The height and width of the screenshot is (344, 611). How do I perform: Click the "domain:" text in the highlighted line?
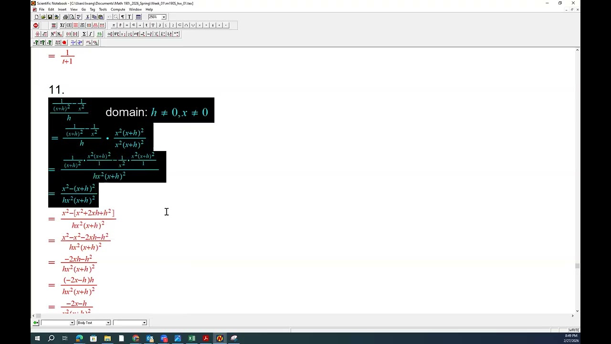pos(126,112)
